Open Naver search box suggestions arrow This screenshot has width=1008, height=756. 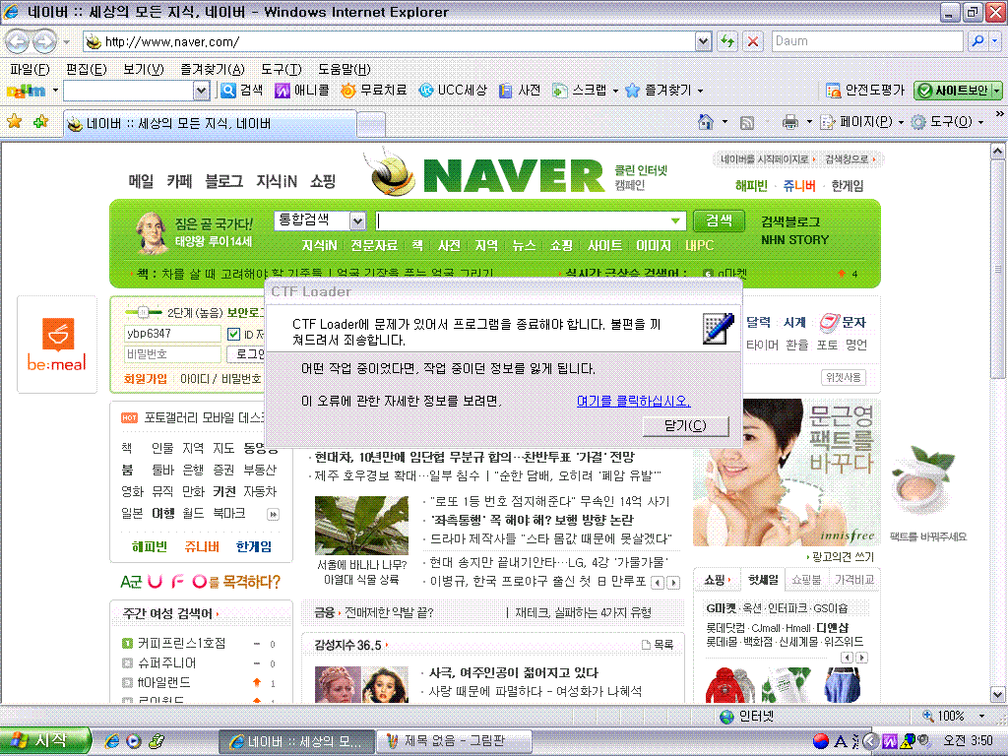coord(675,221)
